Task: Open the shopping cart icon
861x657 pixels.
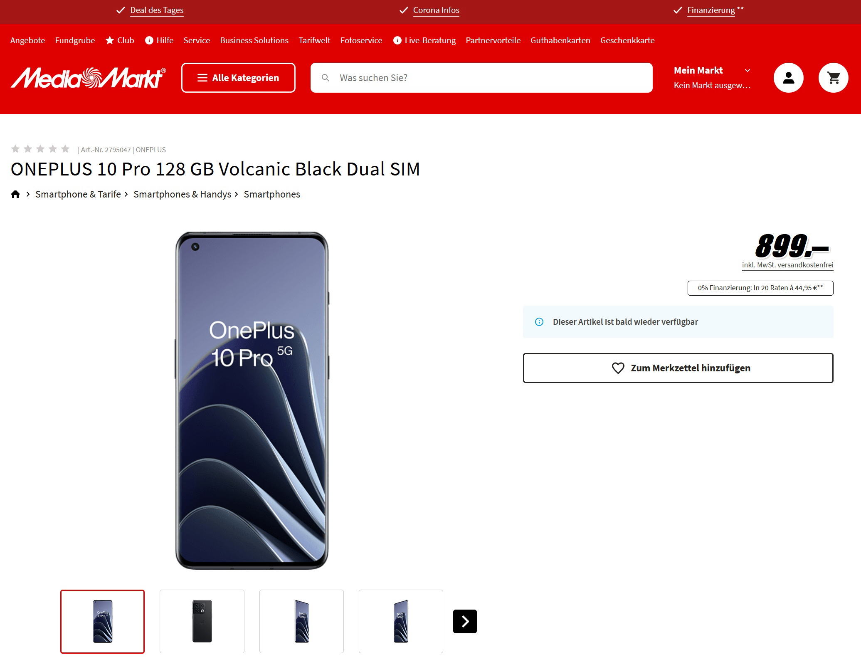Action: click(833, 78)
